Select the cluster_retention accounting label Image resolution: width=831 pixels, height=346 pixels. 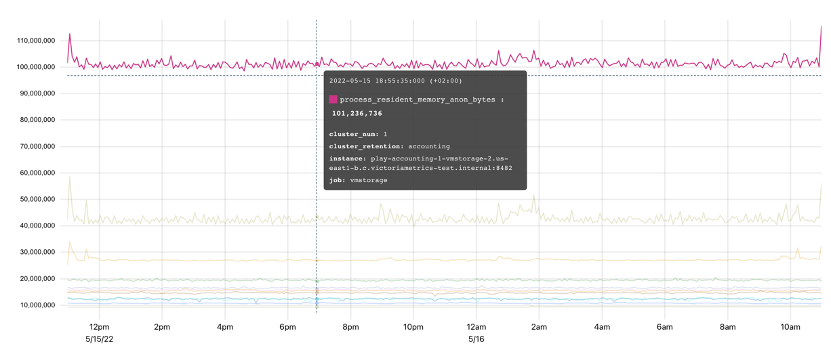click(389, 146)
